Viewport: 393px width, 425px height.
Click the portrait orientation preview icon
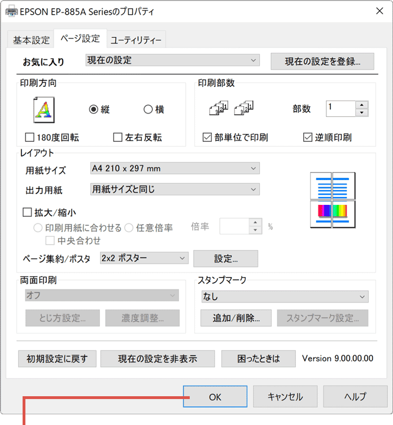[44, 109]
